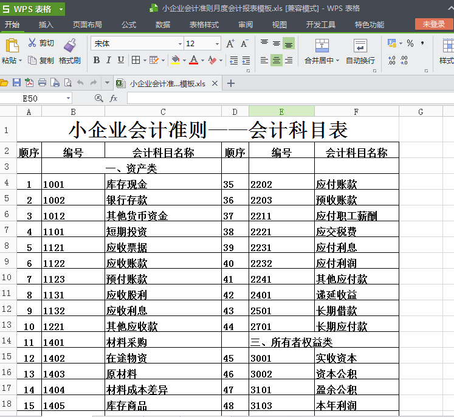Viewport: 454px width, 417px height.
Task: Open Print Preview magnifier page icon
Action: pyautogui.click(x=67, y=83)
